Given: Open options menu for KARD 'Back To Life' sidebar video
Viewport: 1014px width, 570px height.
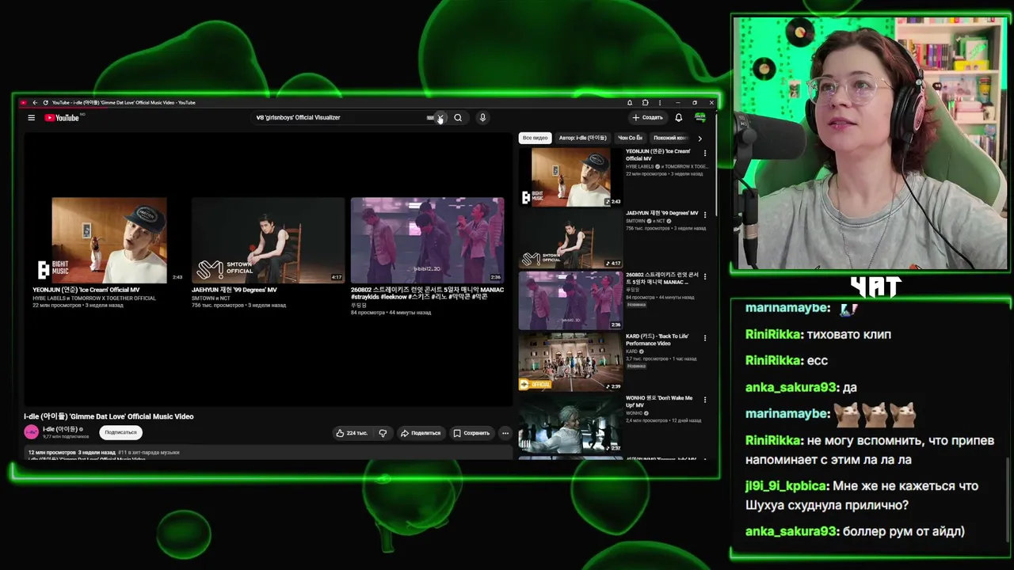Looking at the screenshot, I should 705,338.
